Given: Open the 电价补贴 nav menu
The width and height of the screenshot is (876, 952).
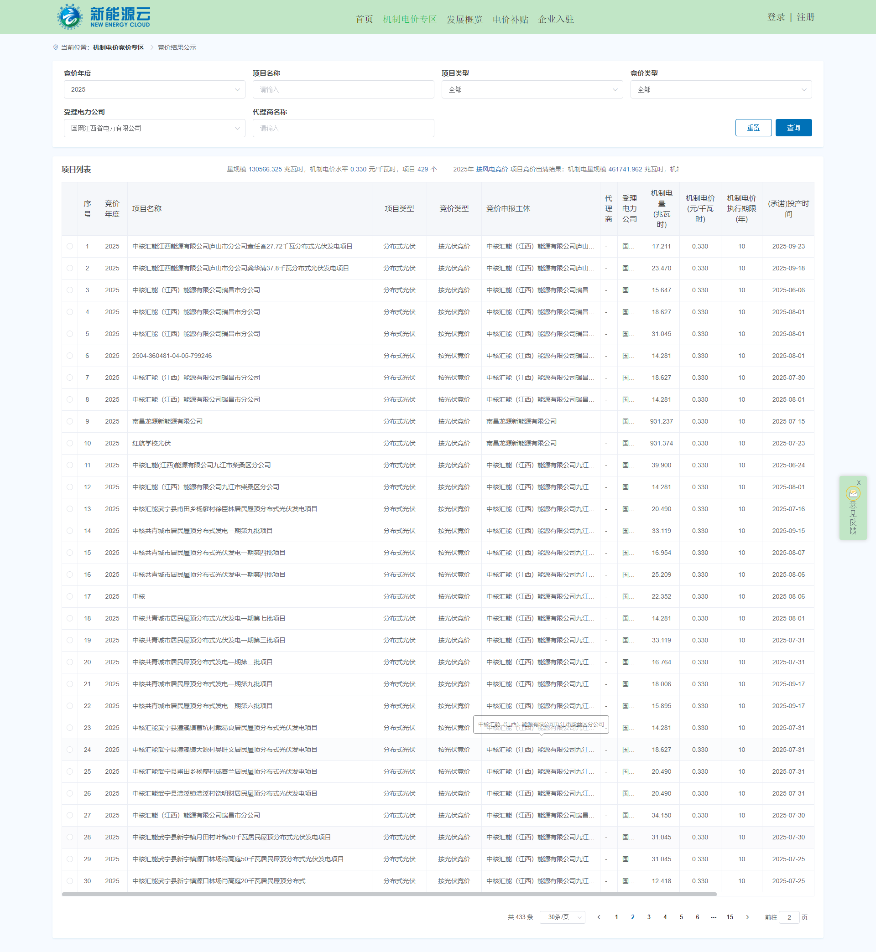Looking at the screenshot, I should (510, 20).
